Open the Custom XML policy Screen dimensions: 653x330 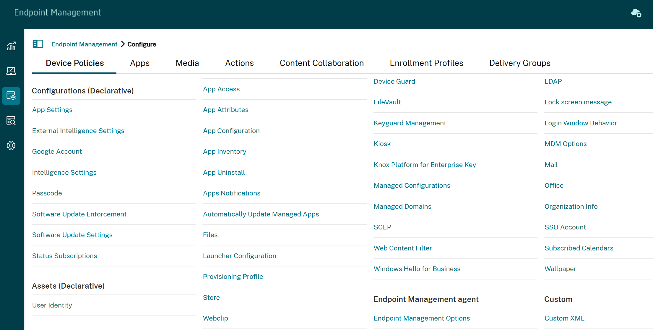[564, 318]
